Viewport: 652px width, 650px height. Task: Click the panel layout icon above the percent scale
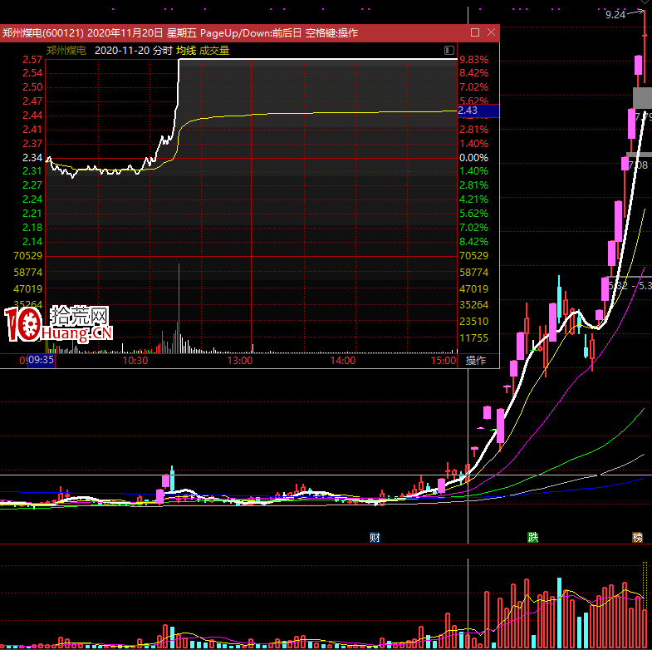click(449, 51)
